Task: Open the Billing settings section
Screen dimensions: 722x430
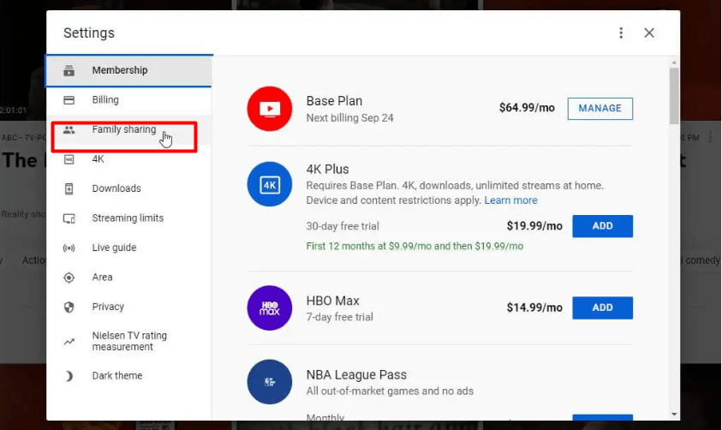Action: pos(105,100)
